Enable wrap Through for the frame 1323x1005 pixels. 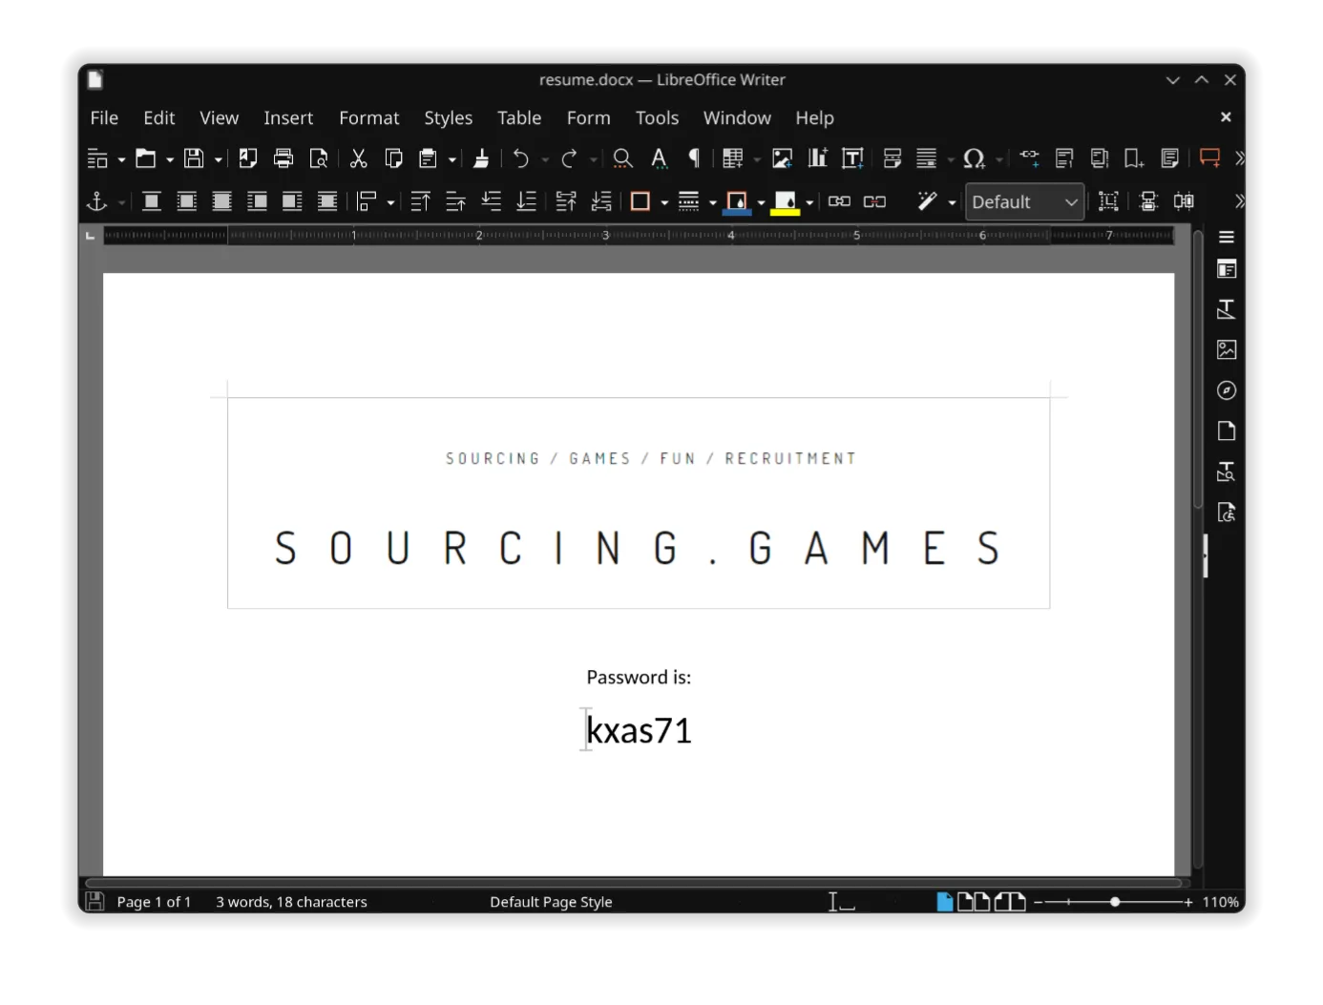[327, 201]
